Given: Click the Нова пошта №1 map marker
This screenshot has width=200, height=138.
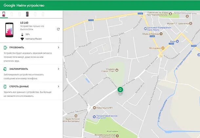Looking at the screenshot, I should [94, 108].
